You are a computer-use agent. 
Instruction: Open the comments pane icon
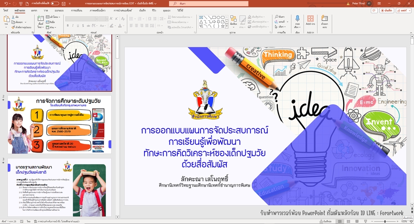tap(374, 10)
